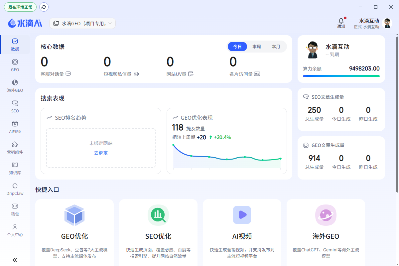Click the 核心数据 heading
Viewport: 399px width, 266px height.
tap(53, 47)
